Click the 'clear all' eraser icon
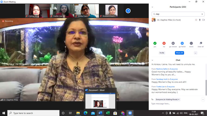 tap(201, 43)
